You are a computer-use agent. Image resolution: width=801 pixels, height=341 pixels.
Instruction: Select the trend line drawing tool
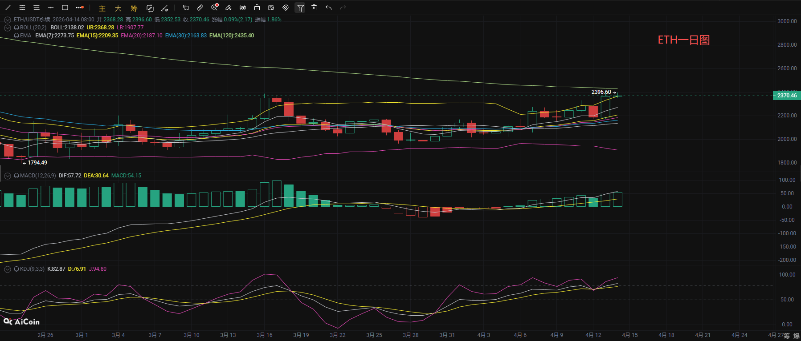tap(8, 8)
